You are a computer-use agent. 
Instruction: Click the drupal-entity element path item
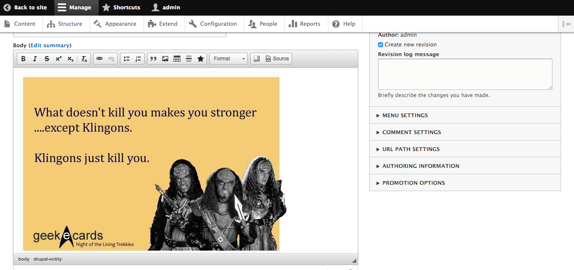[48, 259]
